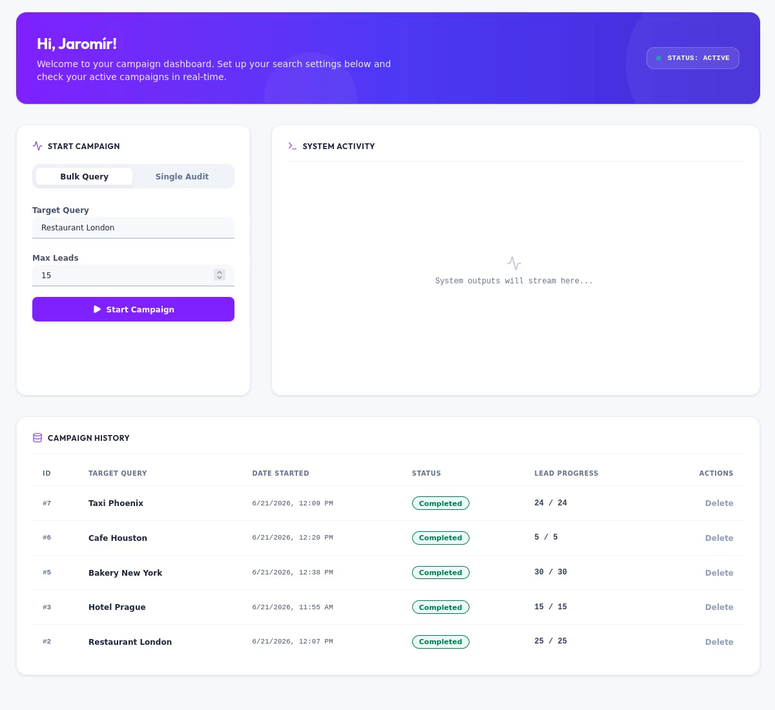Click the Target Query column header
Screen dimensions: 775x710
point(118,473)
